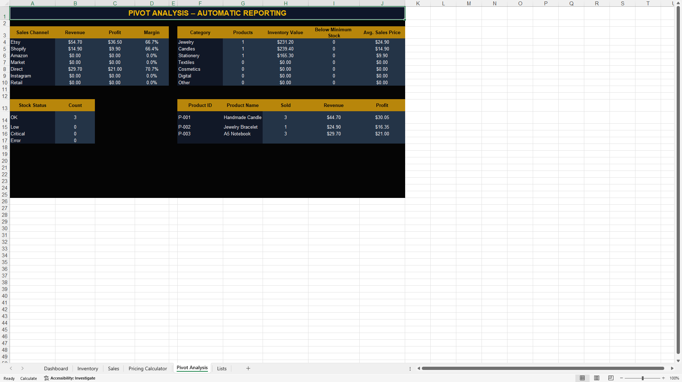Screen dimensions: 682x382
Task: Select the Pivot Analysis sheet tab
Action: click(x=192, y=368)
